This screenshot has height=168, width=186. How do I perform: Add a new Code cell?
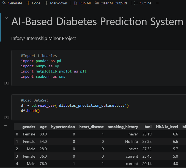pos(33,3)
